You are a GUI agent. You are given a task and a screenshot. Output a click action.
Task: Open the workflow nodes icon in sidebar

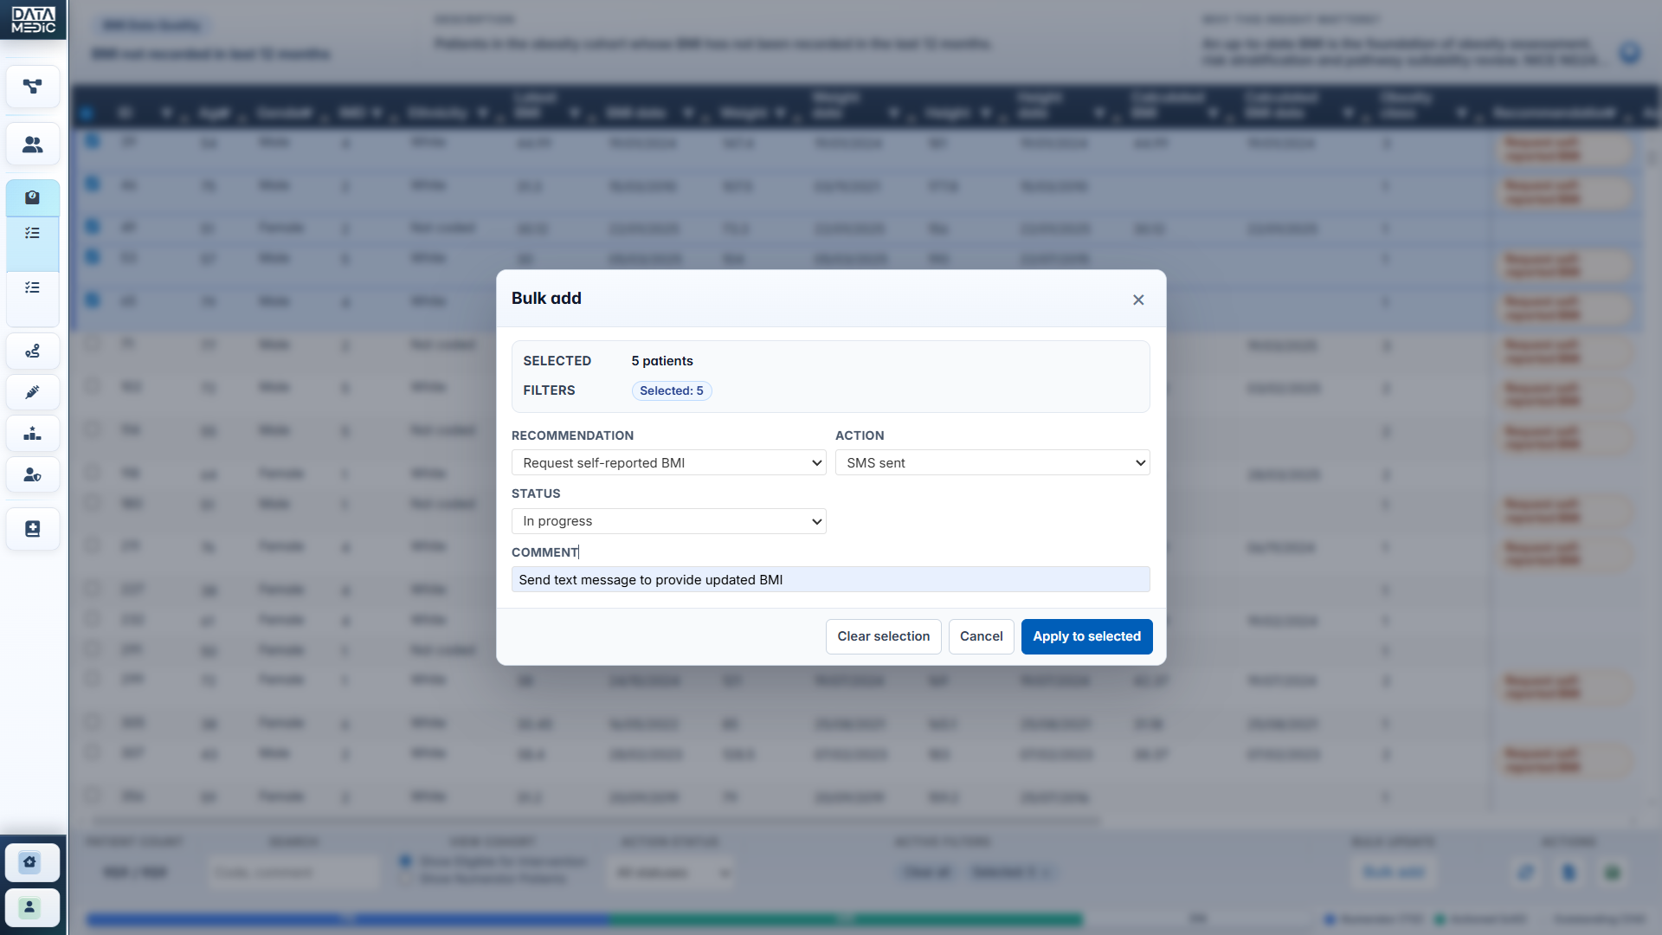point(33,87)
